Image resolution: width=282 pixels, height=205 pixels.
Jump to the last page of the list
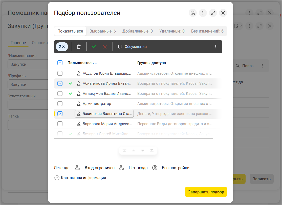tap(152, 151)
